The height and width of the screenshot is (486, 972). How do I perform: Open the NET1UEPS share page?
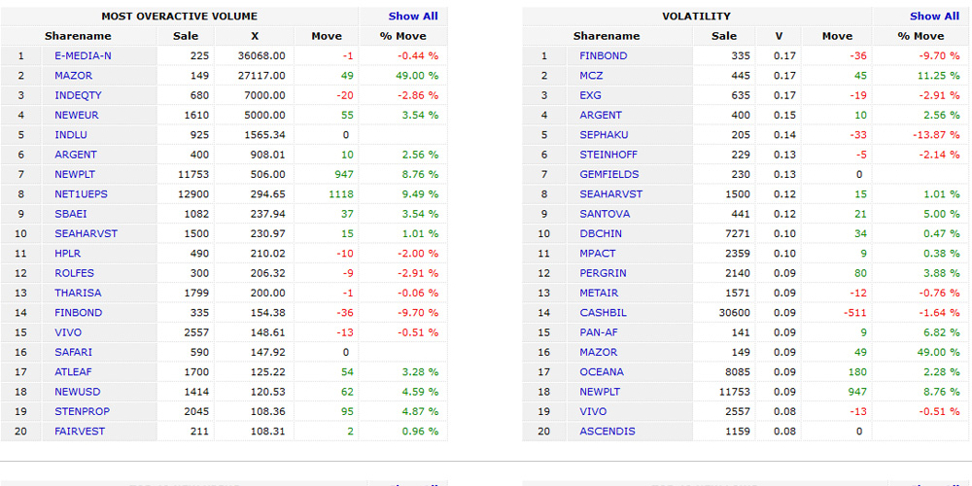pyautogui.click(x=80, y=194)
